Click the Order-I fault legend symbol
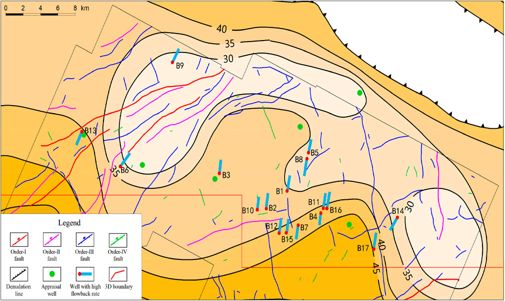505x301 pixels. pos(19,240)
